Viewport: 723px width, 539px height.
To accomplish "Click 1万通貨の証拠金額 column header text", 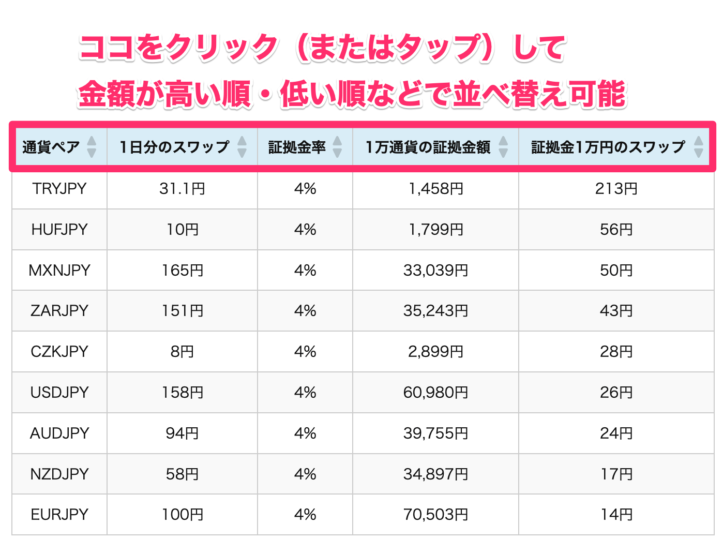I will point(428,147).
